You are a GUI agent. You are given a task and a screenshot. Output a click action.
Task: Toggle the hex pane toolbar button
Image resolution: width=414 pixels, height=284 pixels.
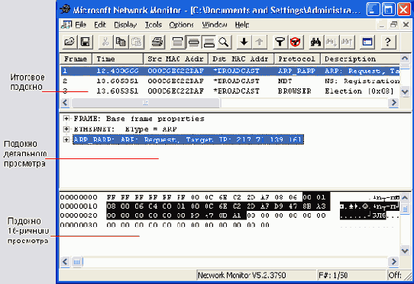[x=209, y=42]
